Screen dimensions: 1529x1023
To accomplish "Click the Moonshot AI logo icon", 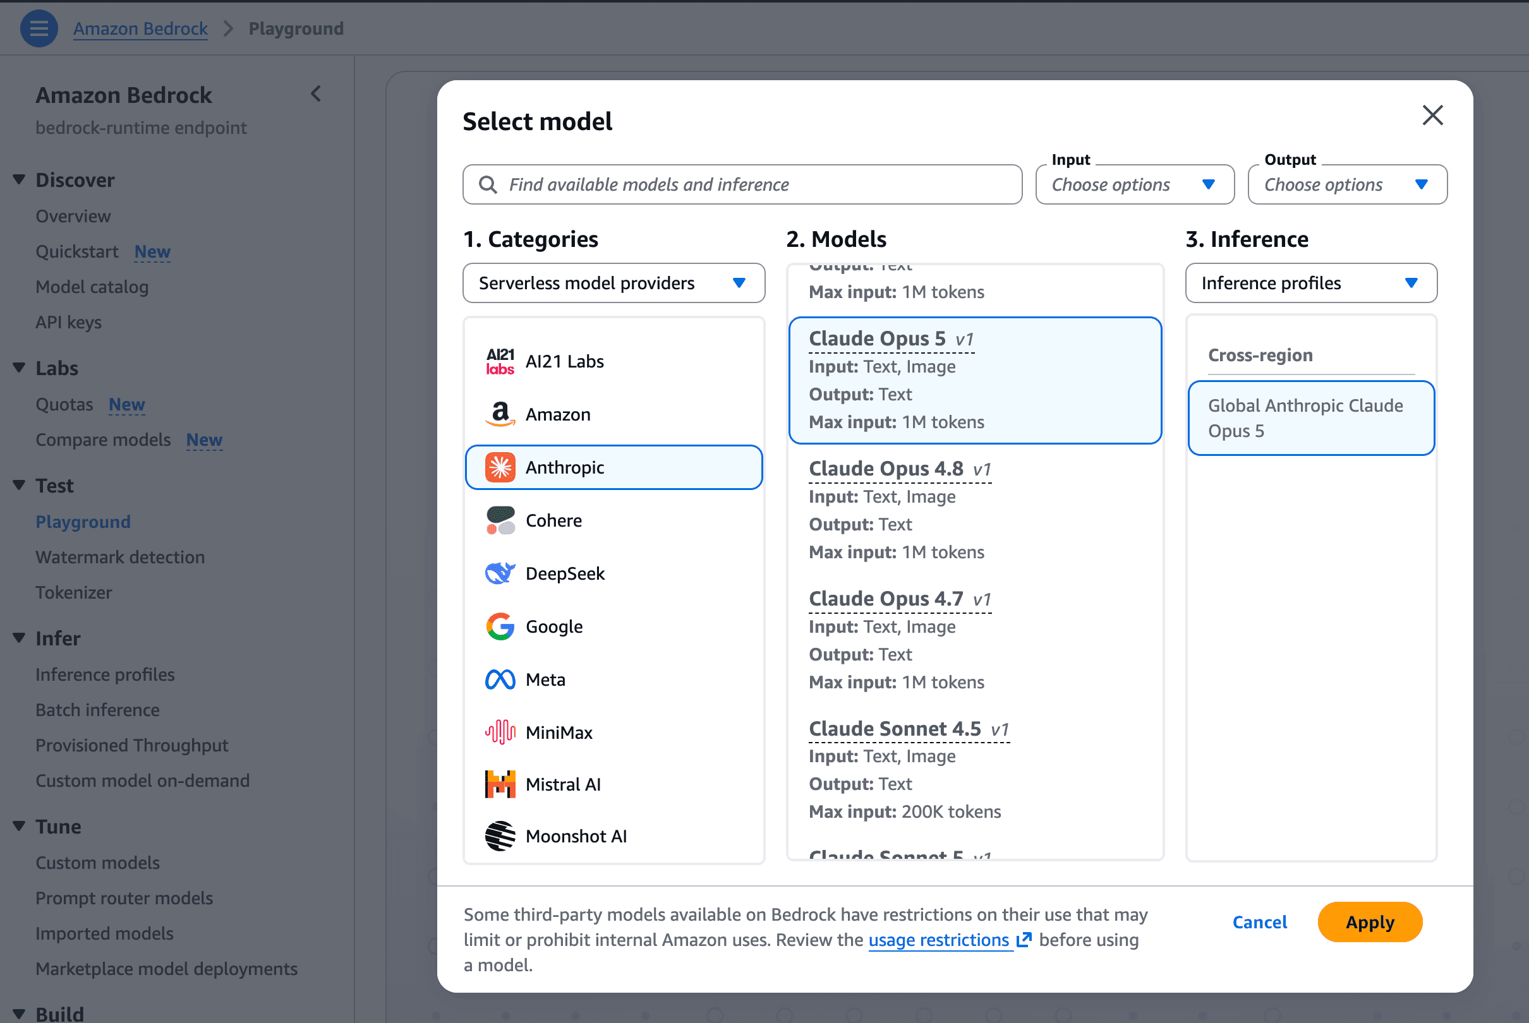I will point(500,837).
